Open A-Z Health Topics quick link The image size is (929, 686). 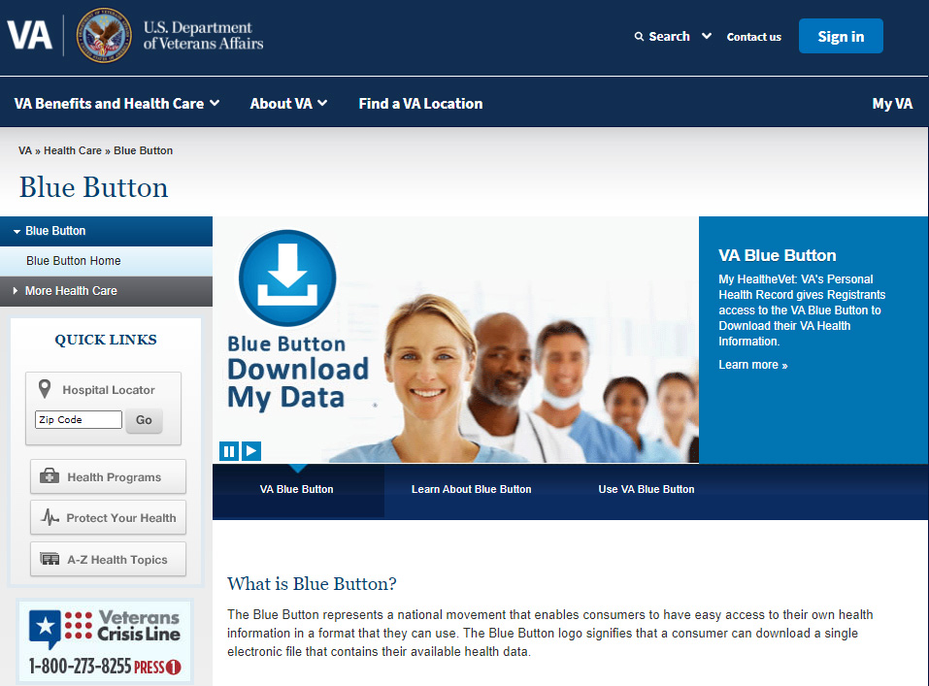point(108,559)
